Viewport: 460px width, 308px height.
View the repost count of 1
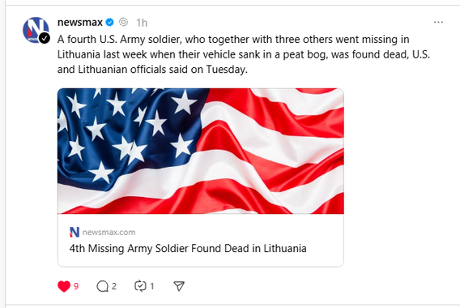coord(152,286)
